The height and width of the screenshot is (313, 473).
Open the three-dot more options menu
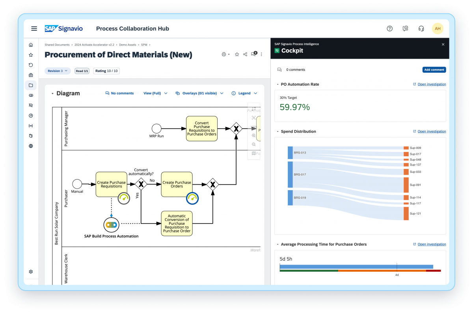tap(261, 54)
